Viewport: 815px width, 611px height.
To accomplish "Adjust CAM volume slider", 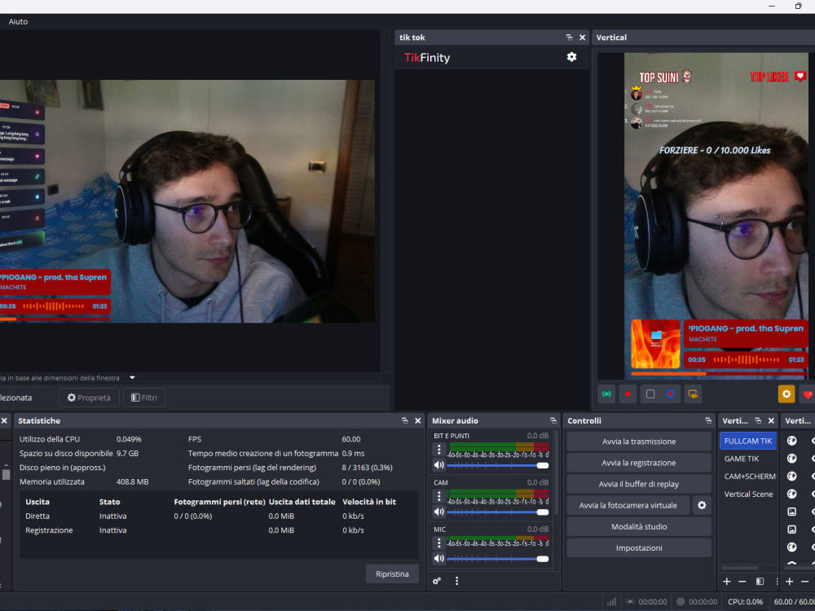I will [x=497, y=512].
